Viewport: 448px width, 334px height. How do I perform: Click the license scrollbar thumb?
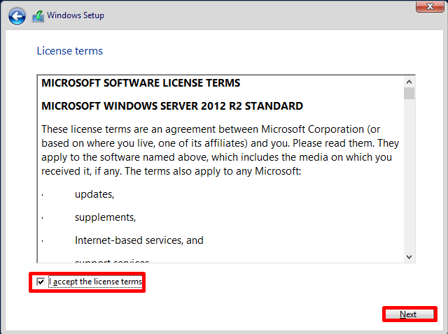[x=409, y=93]
